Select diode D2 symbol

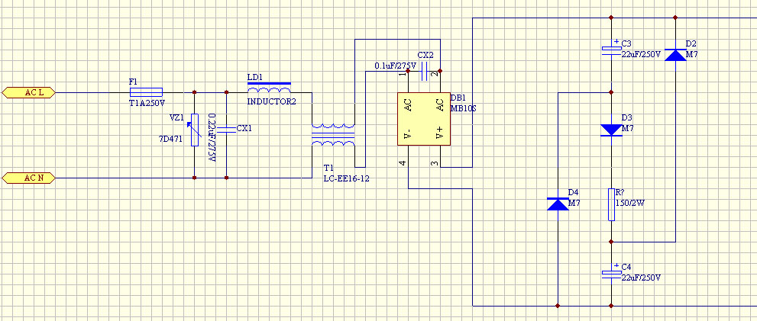click(x=675, y=54)
